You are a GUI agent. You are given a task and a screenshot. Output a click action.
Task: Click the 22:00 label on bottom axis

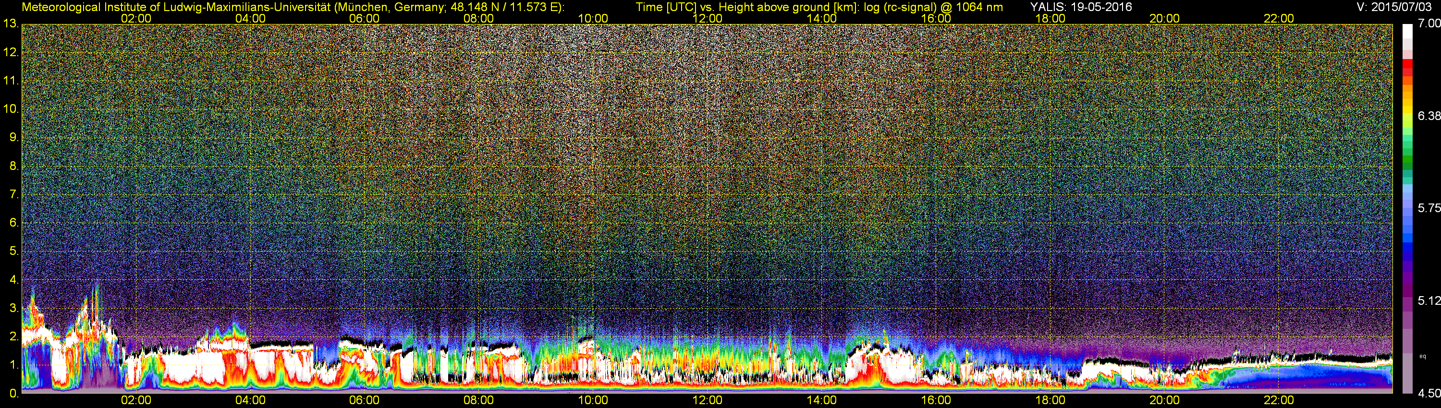pyautogui.click(x=1279, y=400)
